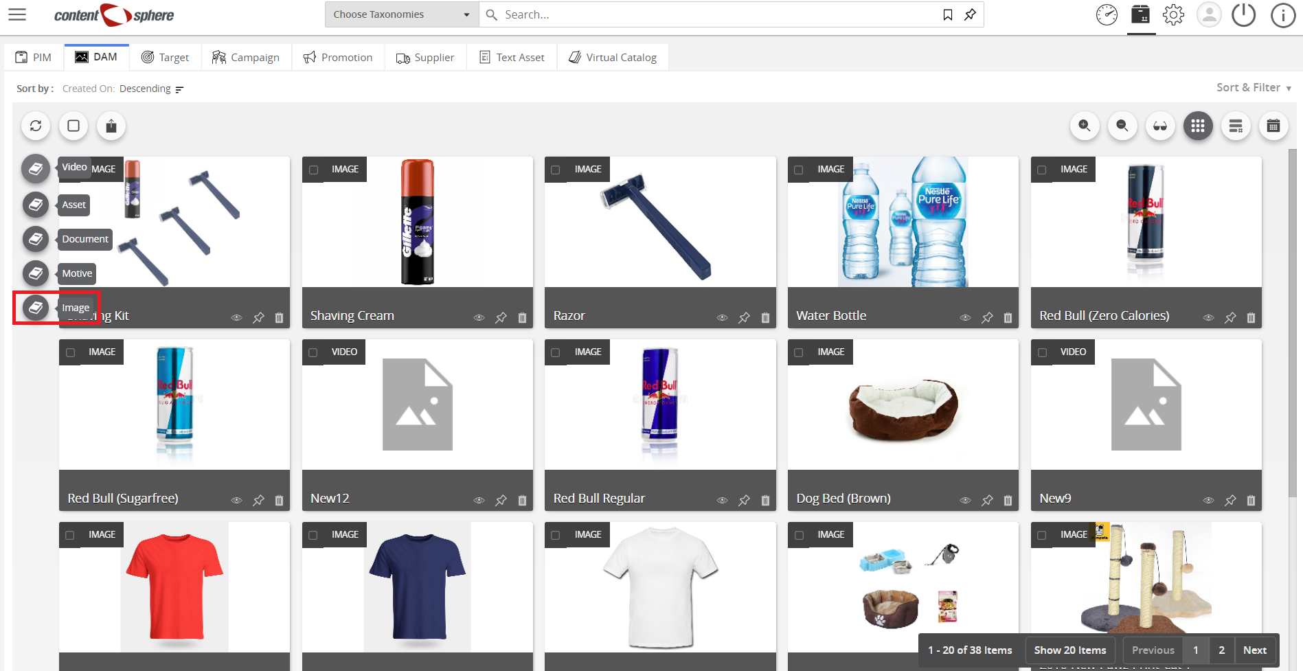Image resolution: width=1303 pixels, height=671 pixels.
Task: Click the export share button in toolbar
Action: tap(111, 126)
